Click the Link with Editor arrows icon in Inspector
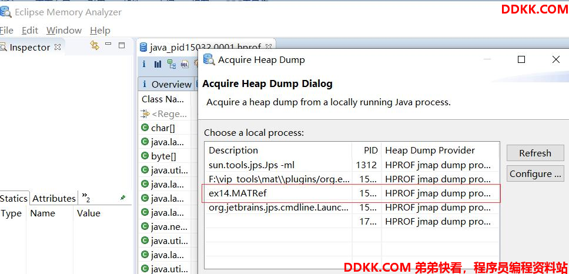Image resolution: width=569 pixels, height=274 pixels. [x=95, y=45]
